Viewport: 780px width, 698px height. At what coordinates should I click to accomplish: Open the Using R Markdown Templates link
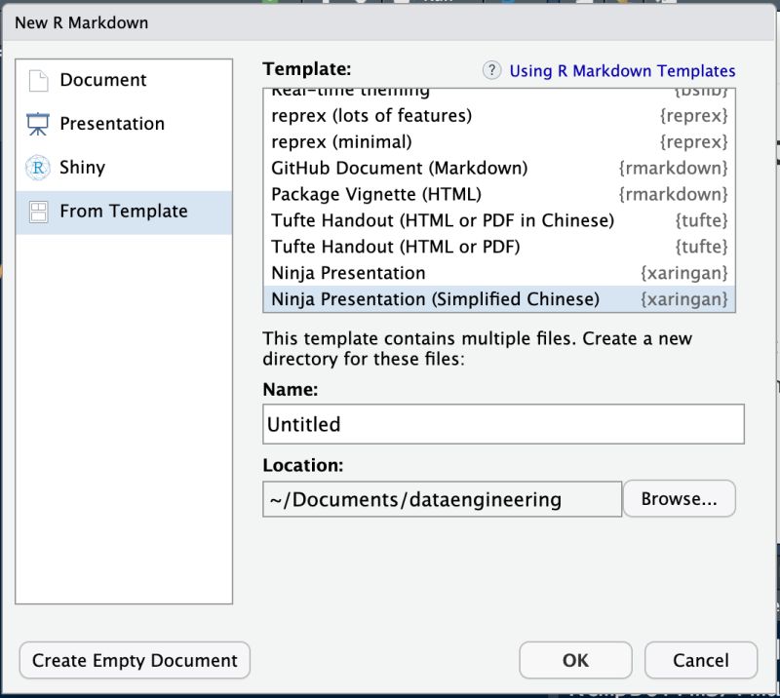621,70
